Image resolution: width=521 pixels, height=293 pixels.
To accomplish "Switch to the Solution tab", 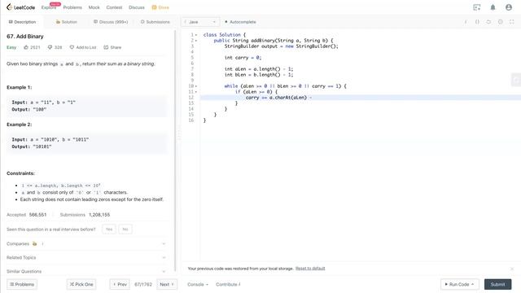I will tap(67, 22).
